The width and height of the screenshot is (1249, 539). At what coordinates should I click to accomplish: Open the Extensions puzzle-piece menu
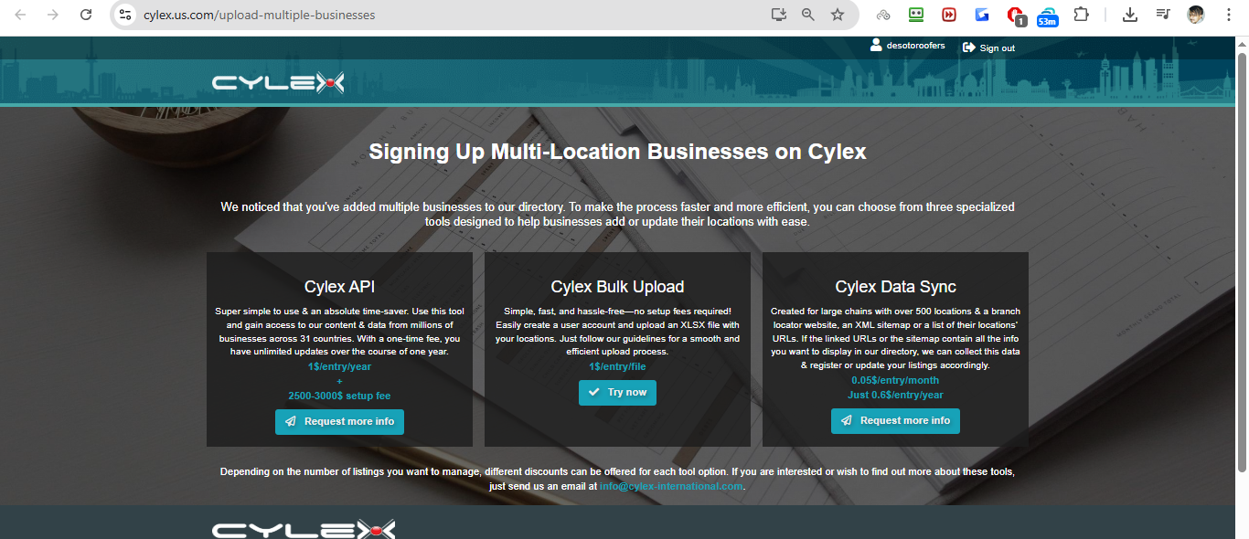1081,15
